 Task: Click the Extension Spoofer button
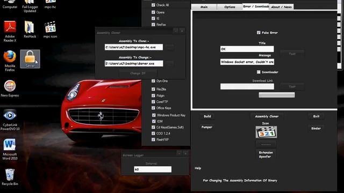266,154
